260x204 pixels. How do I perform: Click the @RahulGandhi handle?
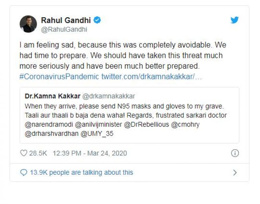[x=64, y=29]
